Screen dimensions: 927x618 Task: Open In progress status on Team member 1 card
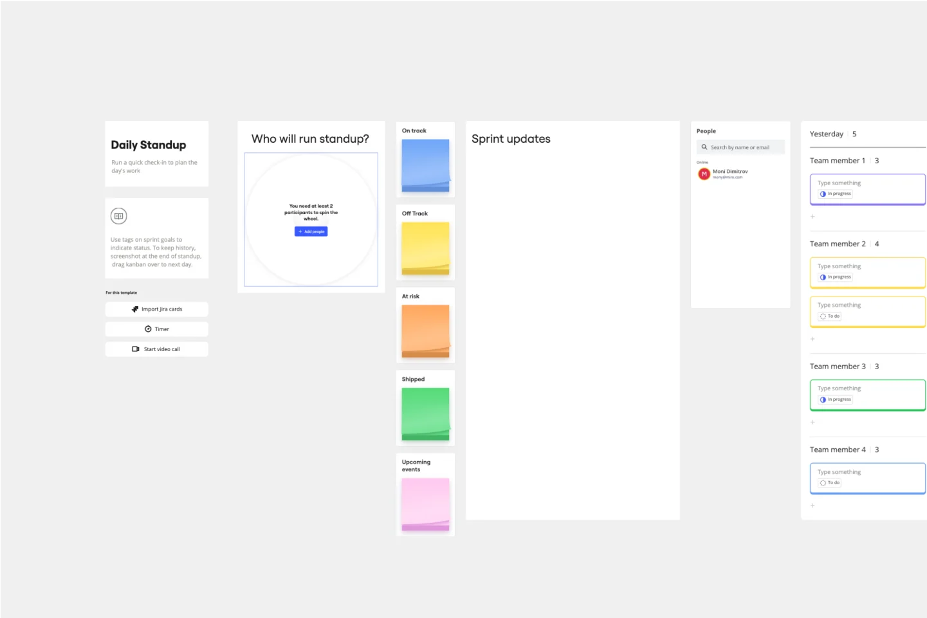(835, 194)
